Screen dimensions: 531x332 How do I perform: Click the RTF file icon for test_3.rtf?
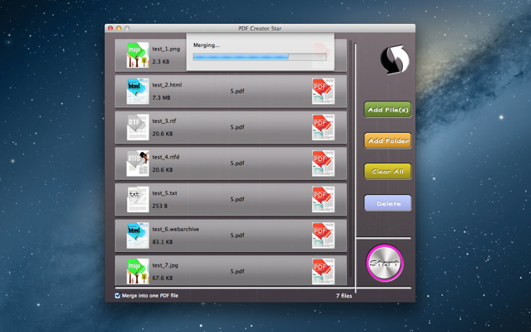[x=138, y=127]
